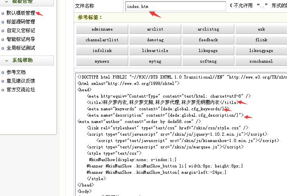Click bullet icon next to 标签源码管理
The width and height of the screenshot is (287, 196).
pyautogui.click(x=3, y=22)
